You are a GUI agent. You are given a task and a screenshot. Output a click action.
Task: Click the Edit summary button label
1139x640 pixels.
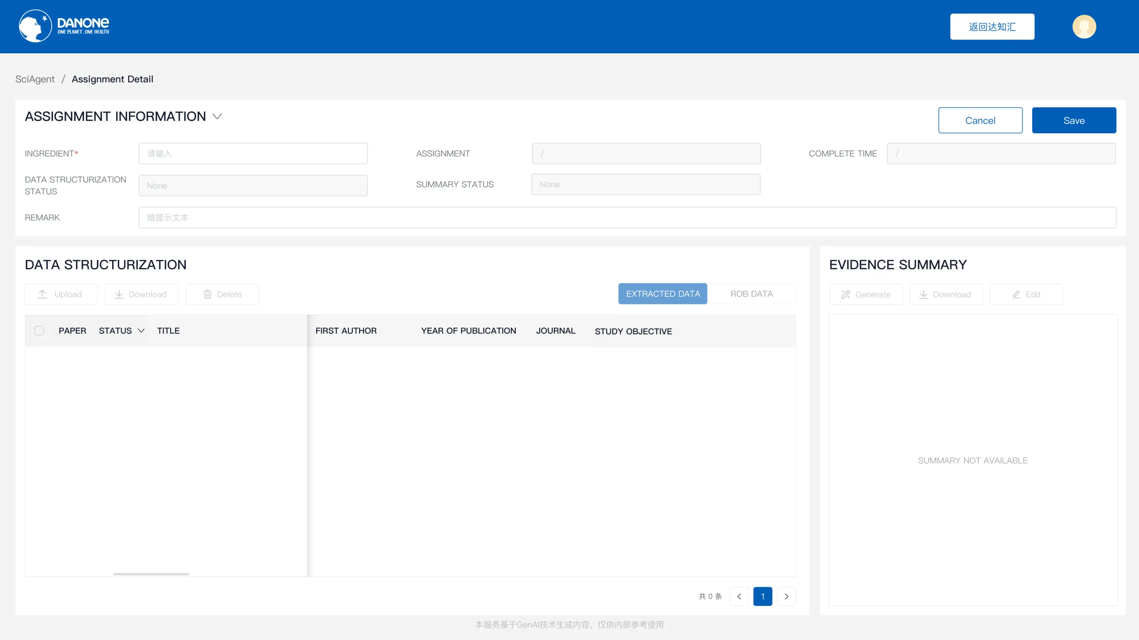pyautogui.click(x=1033, y=295)
